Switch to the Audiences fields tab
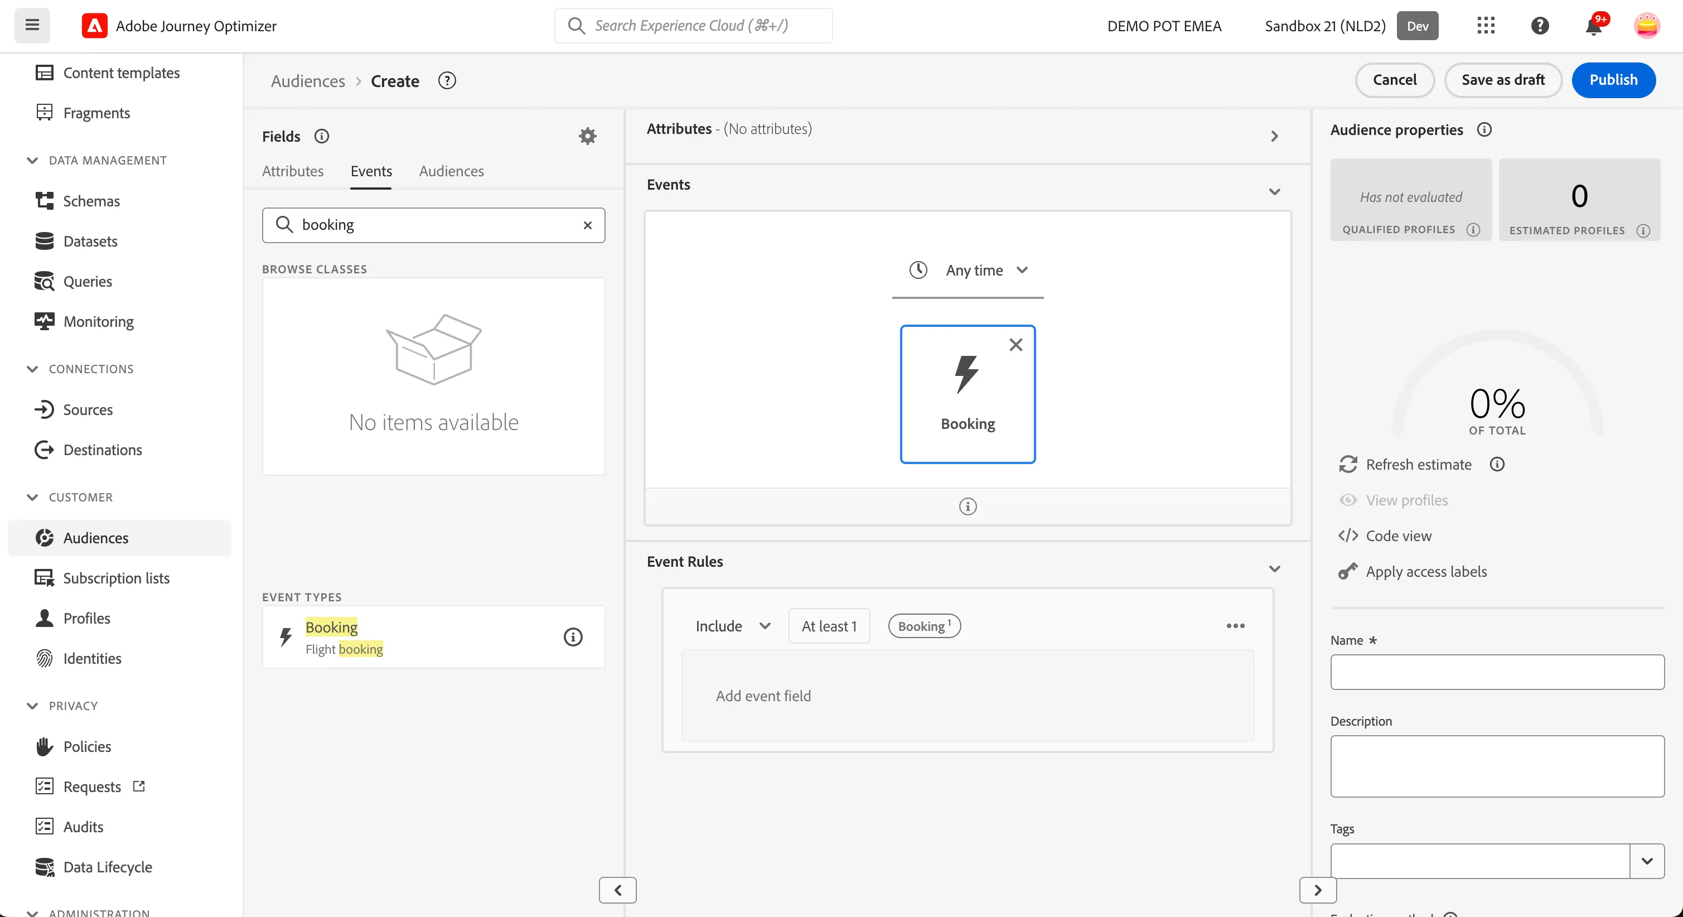 tap(452, 171)
